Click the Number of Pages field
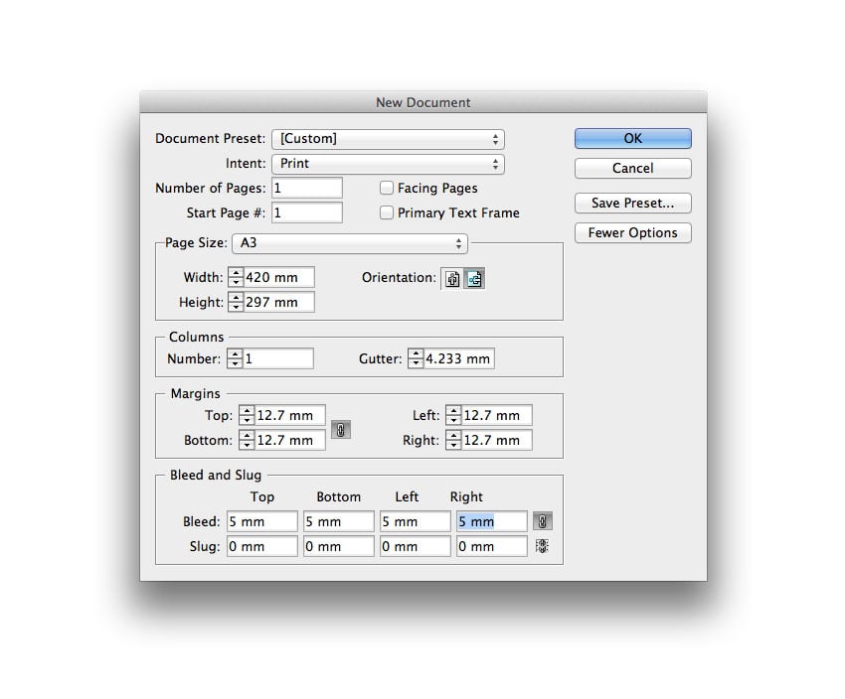This screenshot has height=699, width=845. coord(307,188)
